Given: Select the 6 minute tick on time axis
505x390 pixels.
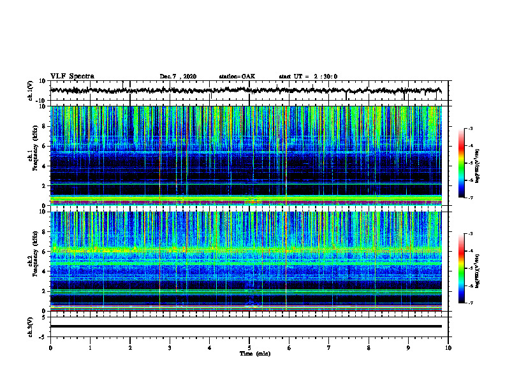Looking at the screenshot, I should coord(289,348).
